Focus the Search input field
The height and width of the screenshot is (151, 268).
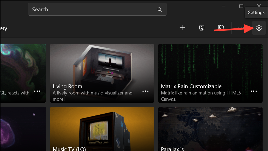pos(97,9)
